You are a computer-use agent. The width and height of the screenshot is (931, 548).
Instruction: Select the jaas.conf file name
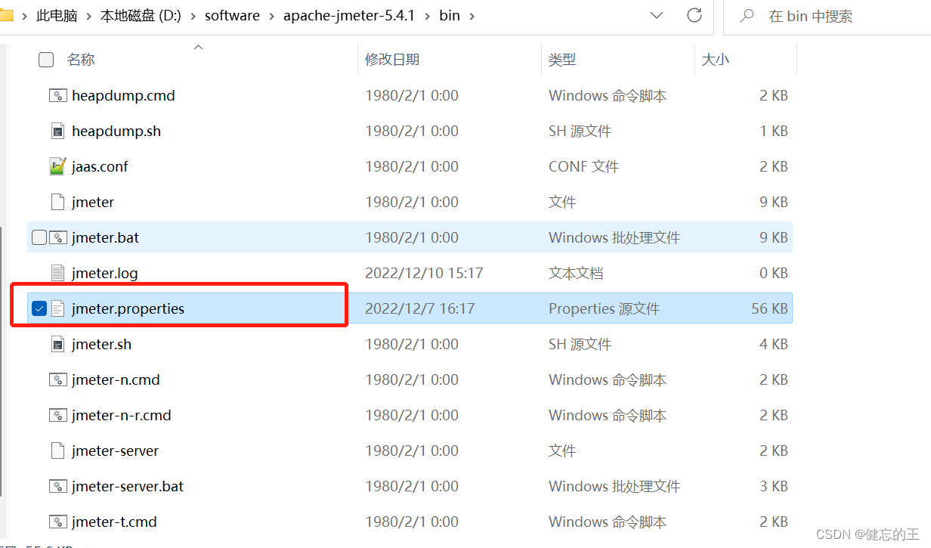(x=100, y=166)
